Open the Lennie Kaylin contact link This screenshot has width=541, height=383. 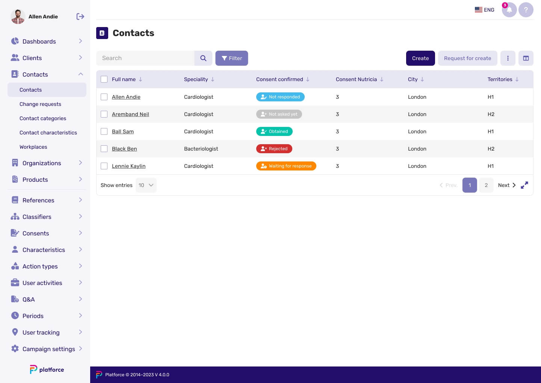[128, 166]
